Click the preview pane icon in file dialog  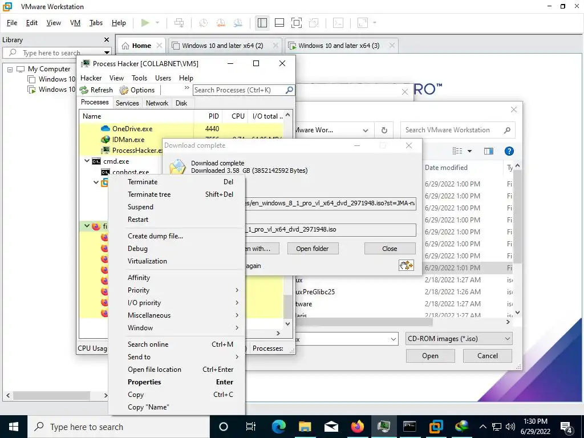pyautogui.click(x=489, y=151)
